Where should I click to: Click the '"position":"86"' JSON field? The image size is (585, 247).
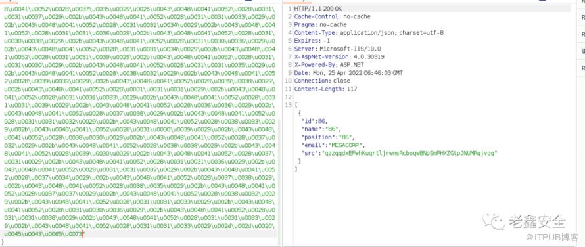pyautogui.click(x=328, y=137)
